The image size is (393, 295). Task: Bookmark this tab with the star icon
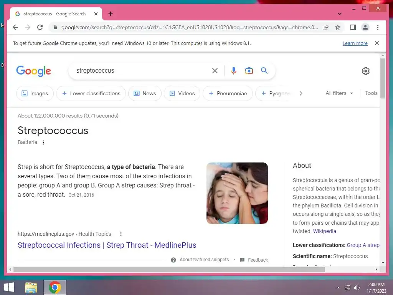pos(338,27)
